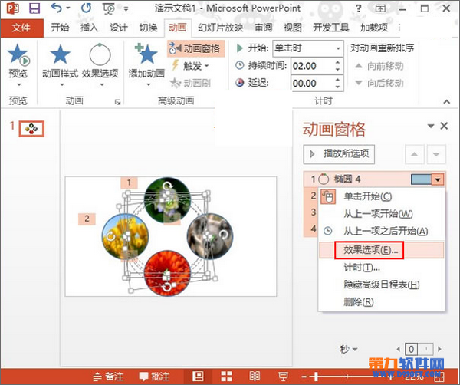Click the Ribbon Display Options icon
460x385 pixels.
click(380, 8)
